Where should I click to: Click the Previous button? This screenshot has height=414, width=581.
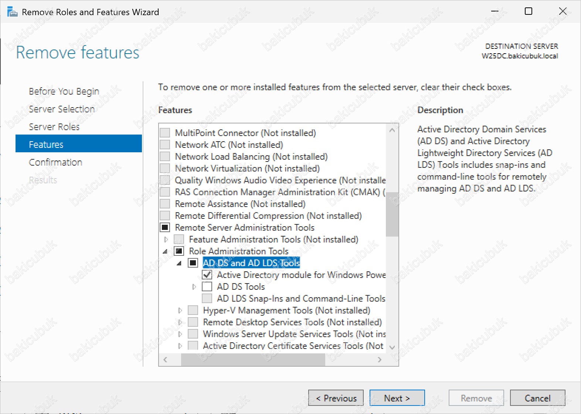coord(336,398)
